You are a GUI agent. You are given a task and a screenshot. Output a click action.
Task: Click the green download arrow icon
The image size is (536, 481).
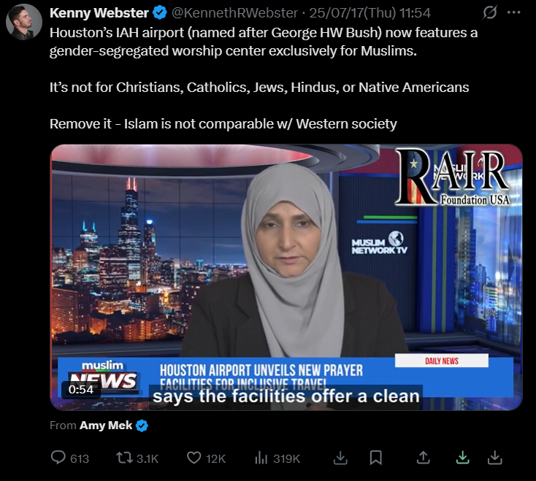coord(462,458)
